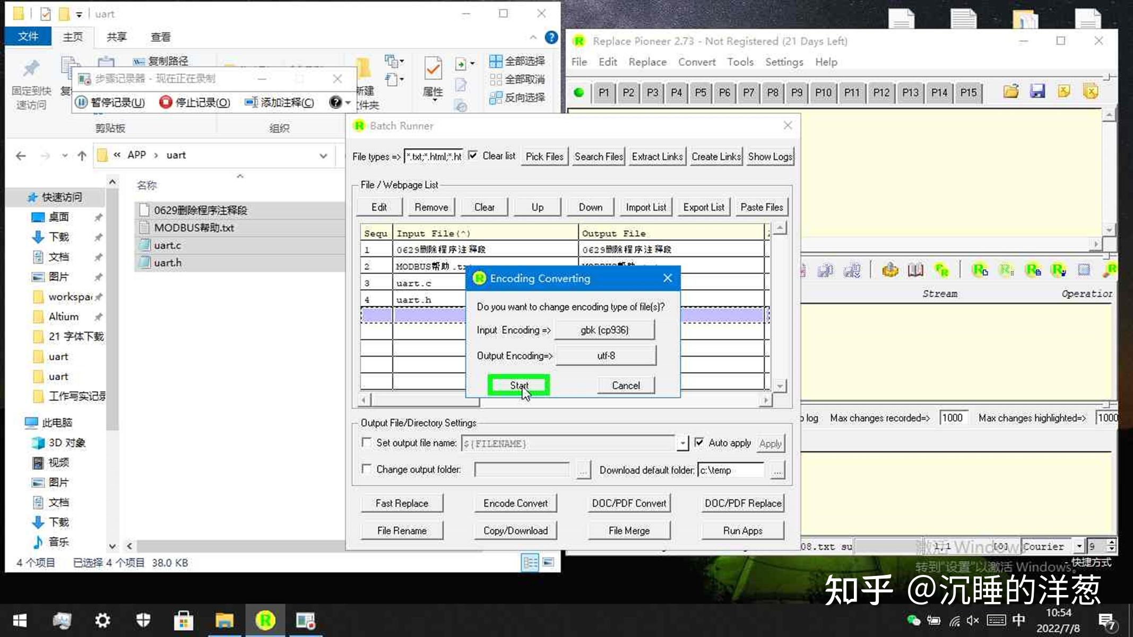The width and height of the screenshot is (1133, 637).
Task: Click the open book toolbar icon
Action: click(x=915, y=270)
